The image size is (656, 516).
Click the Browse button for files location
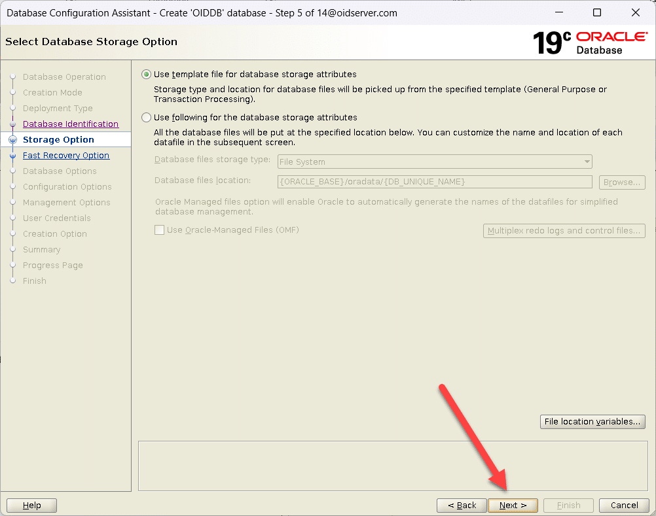(x=621, y=182)
